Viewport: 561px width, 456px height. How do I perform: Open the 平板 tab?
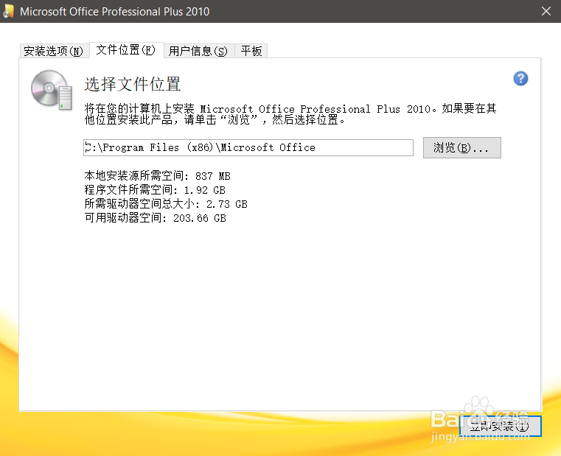[x=251, y=51]
